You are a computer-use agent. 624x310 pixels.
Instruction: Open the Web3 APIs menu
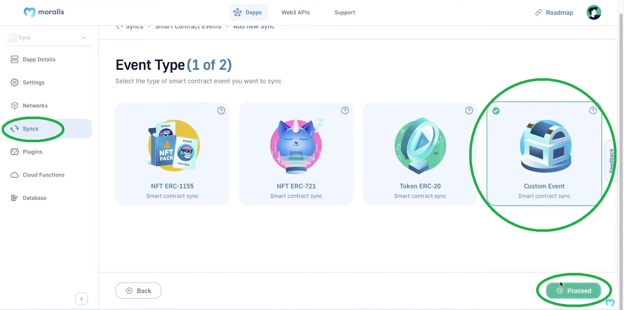tap(296, 12)
